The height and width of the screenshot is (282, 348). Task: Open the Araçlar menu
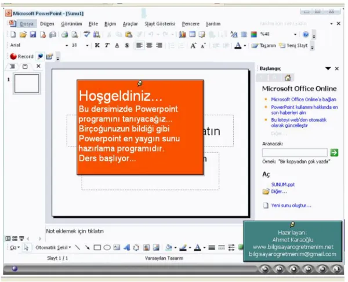[130, 24]
